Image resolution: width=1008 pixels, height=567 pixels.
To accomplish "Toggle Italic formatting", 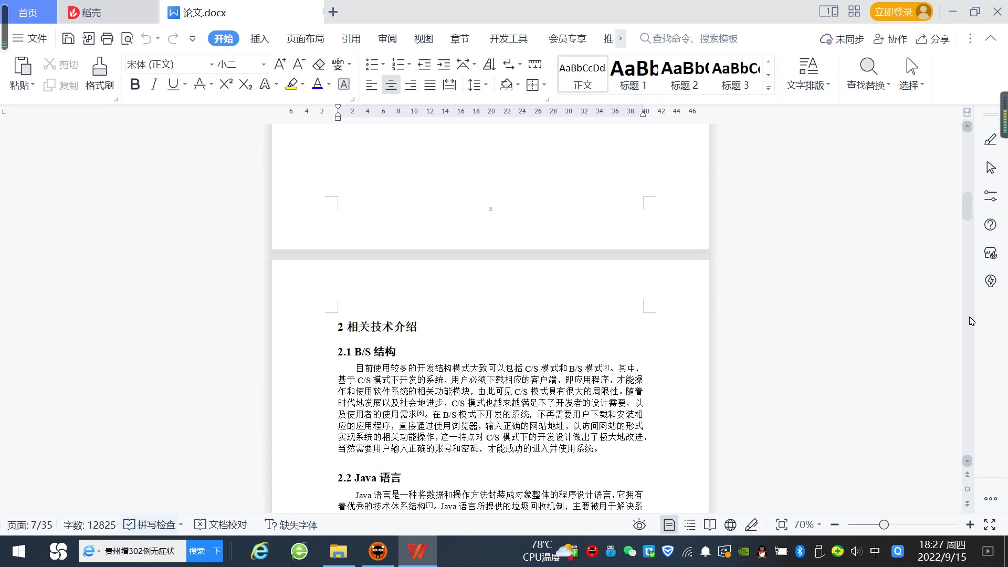I will pyautogui.click(x=154, y=85).
